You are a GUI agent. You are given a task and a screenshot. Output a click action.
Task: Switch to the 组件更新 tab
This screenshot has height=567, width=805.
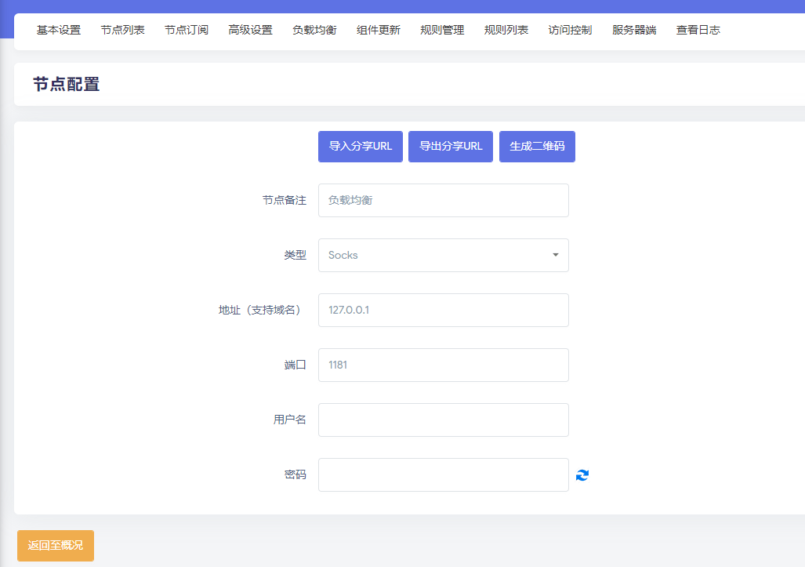tap(379, 31)
